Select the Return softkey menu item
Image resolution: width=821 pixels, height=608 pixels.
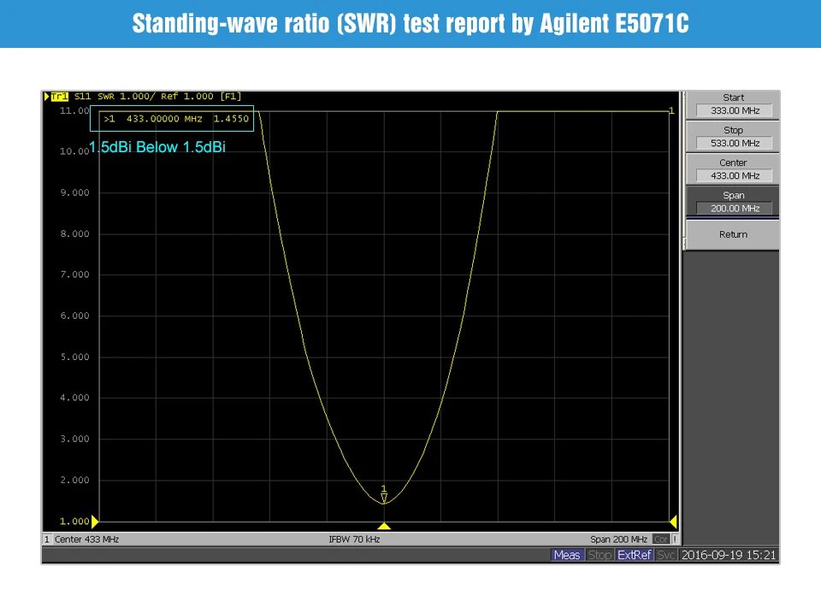(732, 234)
